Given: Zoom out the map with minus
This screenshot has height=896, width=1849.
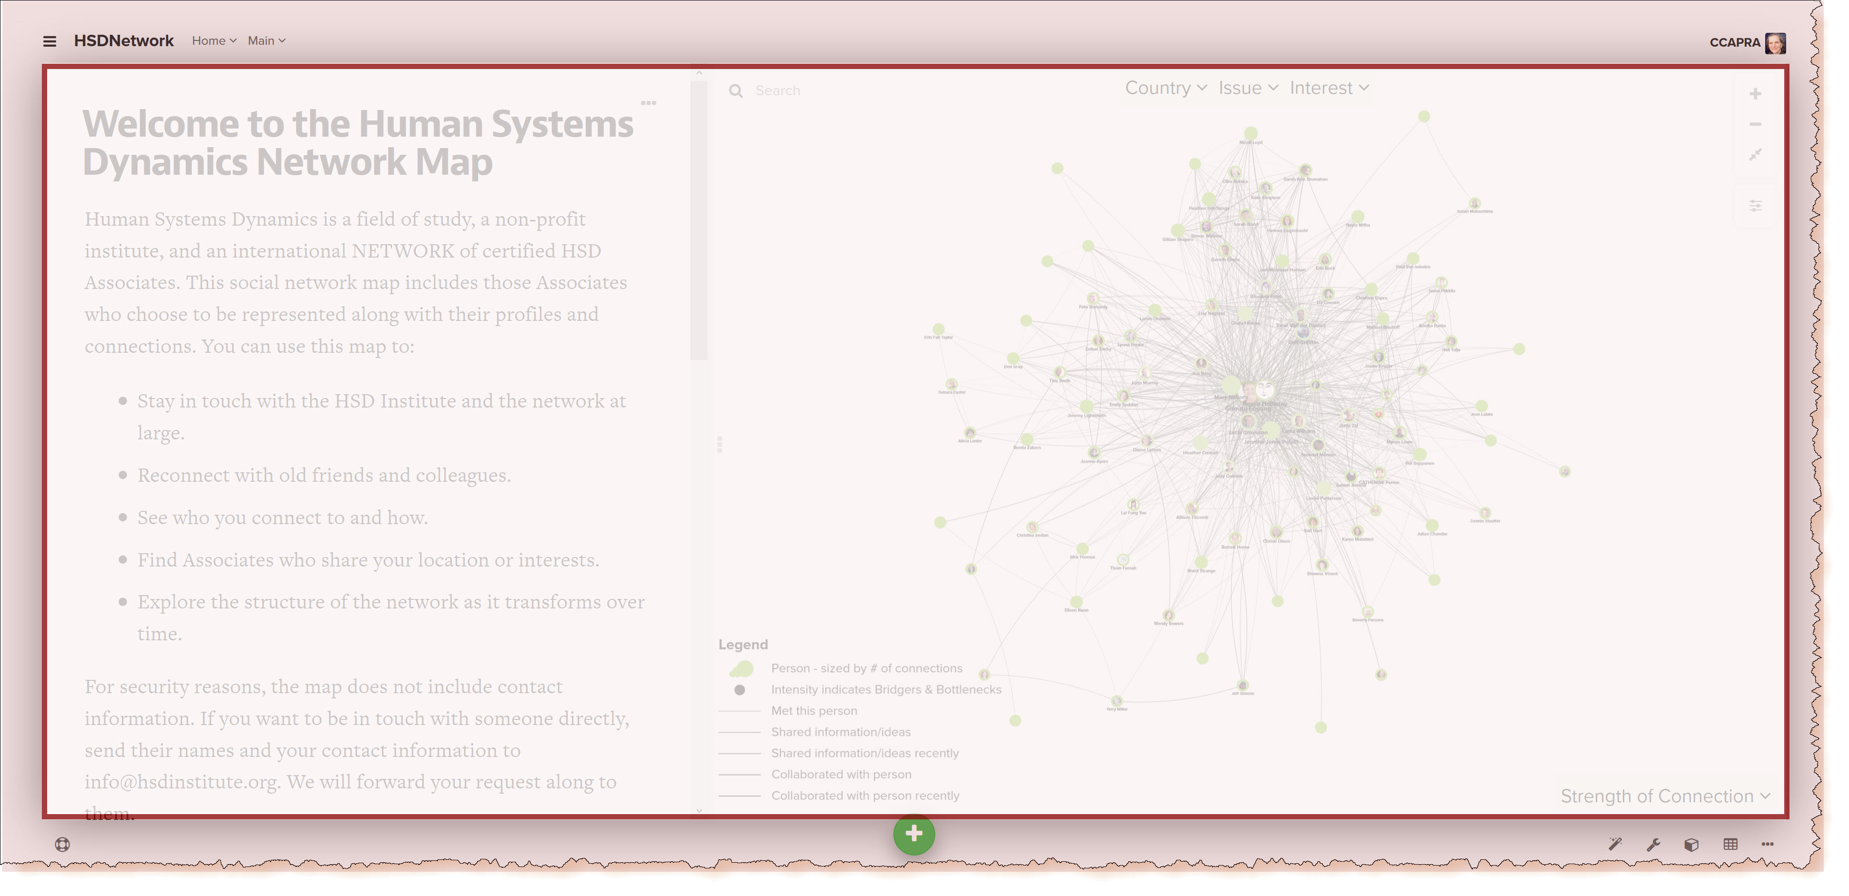Looking at the screenshot, I should pyautogui.click(x=1755, y=125).
